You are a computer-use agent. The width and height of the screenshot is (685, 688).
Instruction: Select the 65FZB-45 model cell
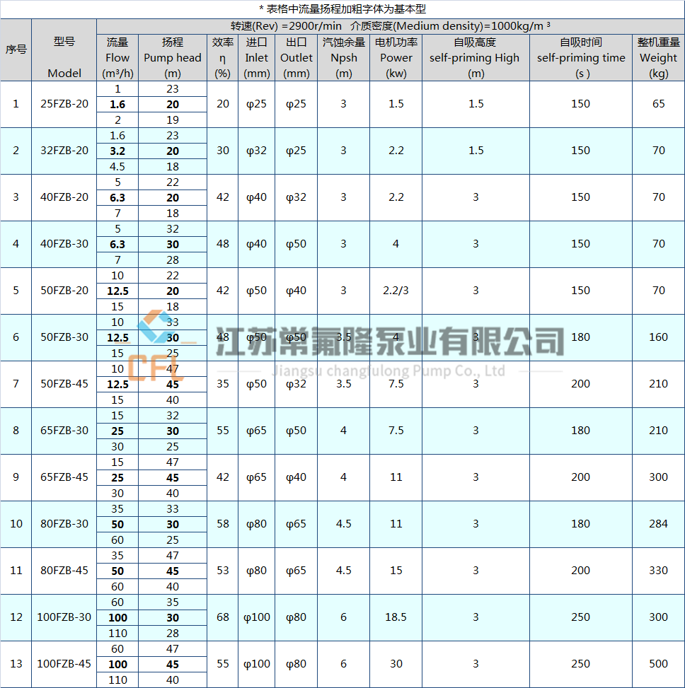pos(64,477)
